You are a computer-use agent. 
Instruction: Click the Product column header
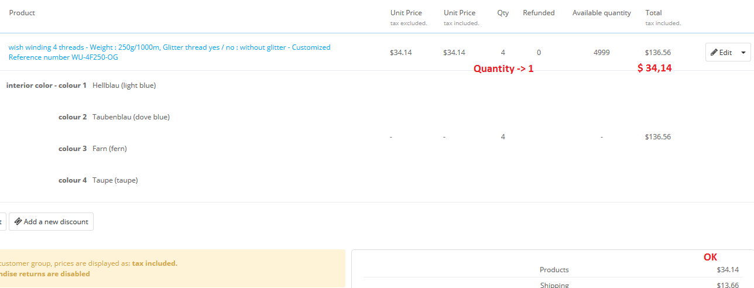(22, 13)
